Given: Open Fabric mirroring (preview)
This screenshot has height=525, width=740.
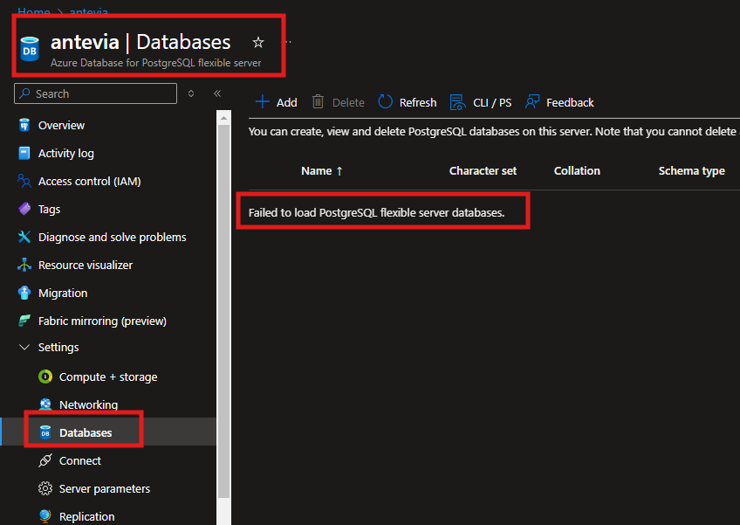Looking at the screenshot, I should pyautogui.click(x=102, y=321).
